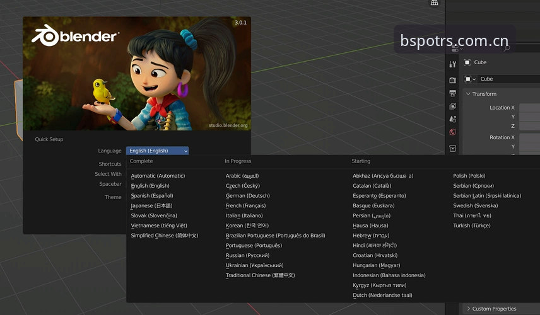Select Croatian (Hrvatski) language

click(375, 256)
